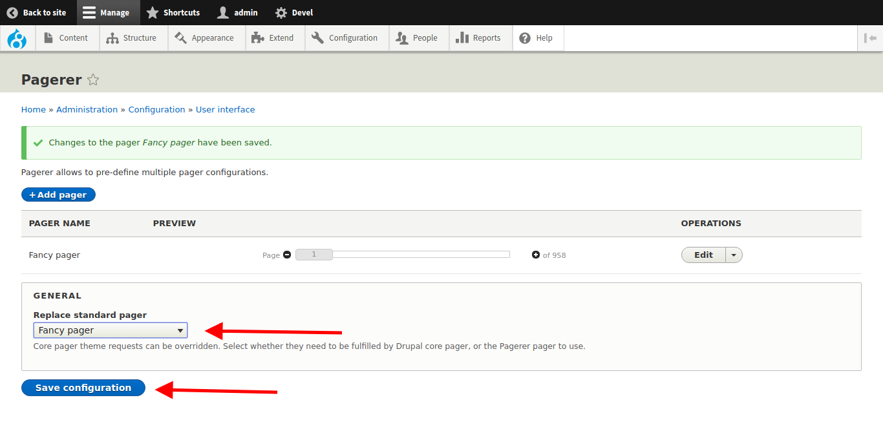Go to the Extend menu

click(x=273, y=38)
